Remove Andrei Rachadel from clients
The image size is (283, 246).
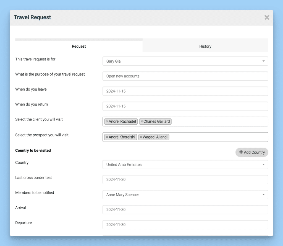point(107,121)
